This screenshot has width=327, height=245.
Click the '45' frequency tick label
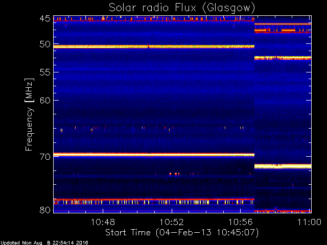(x=45, y=18)
